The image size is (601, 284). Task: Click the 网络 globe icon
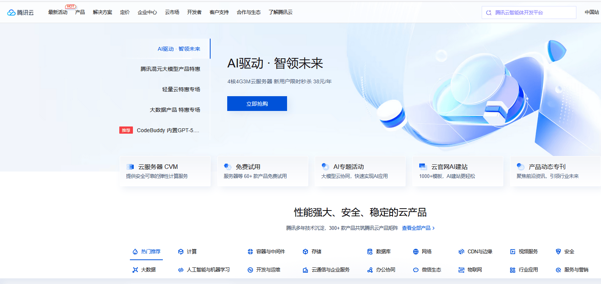pyautogui.click(x=416, y=251)
